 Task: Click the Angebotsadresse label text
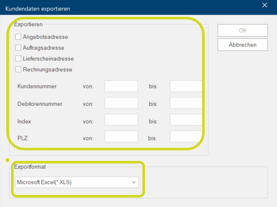(x=46, y=37)
